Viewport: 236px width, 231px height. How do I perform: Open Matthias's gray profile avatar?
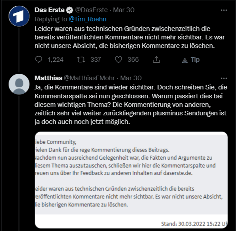tap(19, 84)
